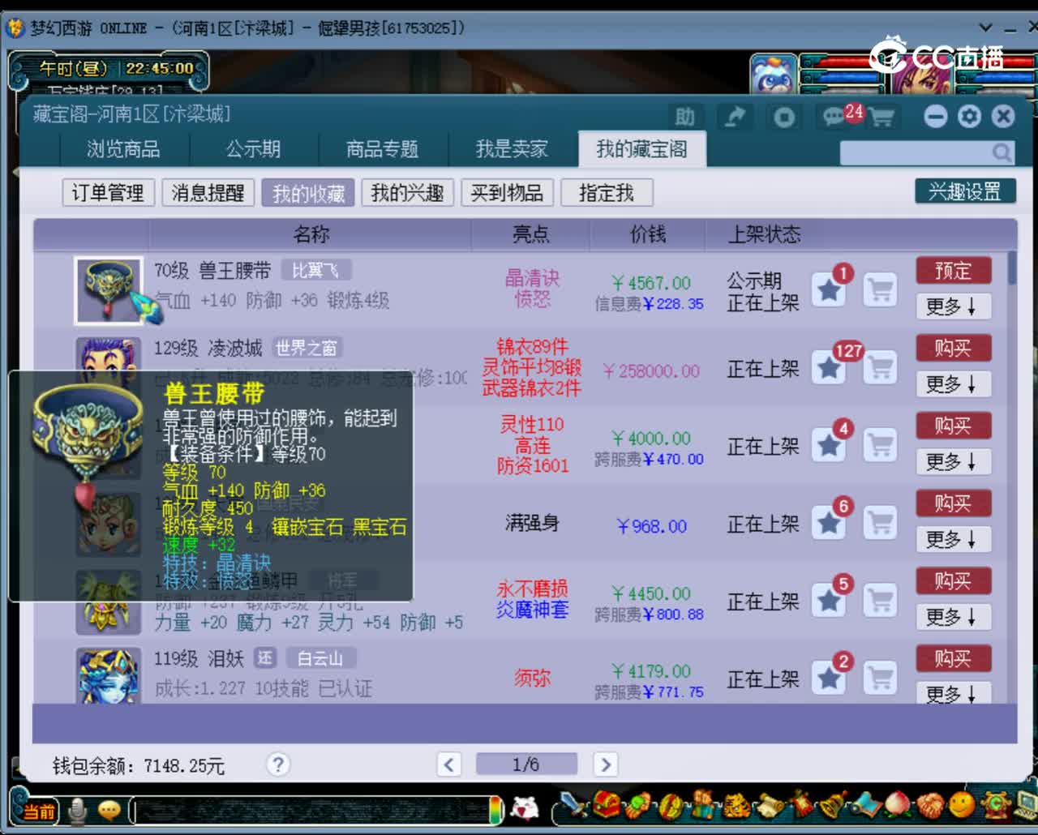Click the 兽王腰带 item thumbnail
This screenshot has width=1038, height=835.
(x=108, y=289)
